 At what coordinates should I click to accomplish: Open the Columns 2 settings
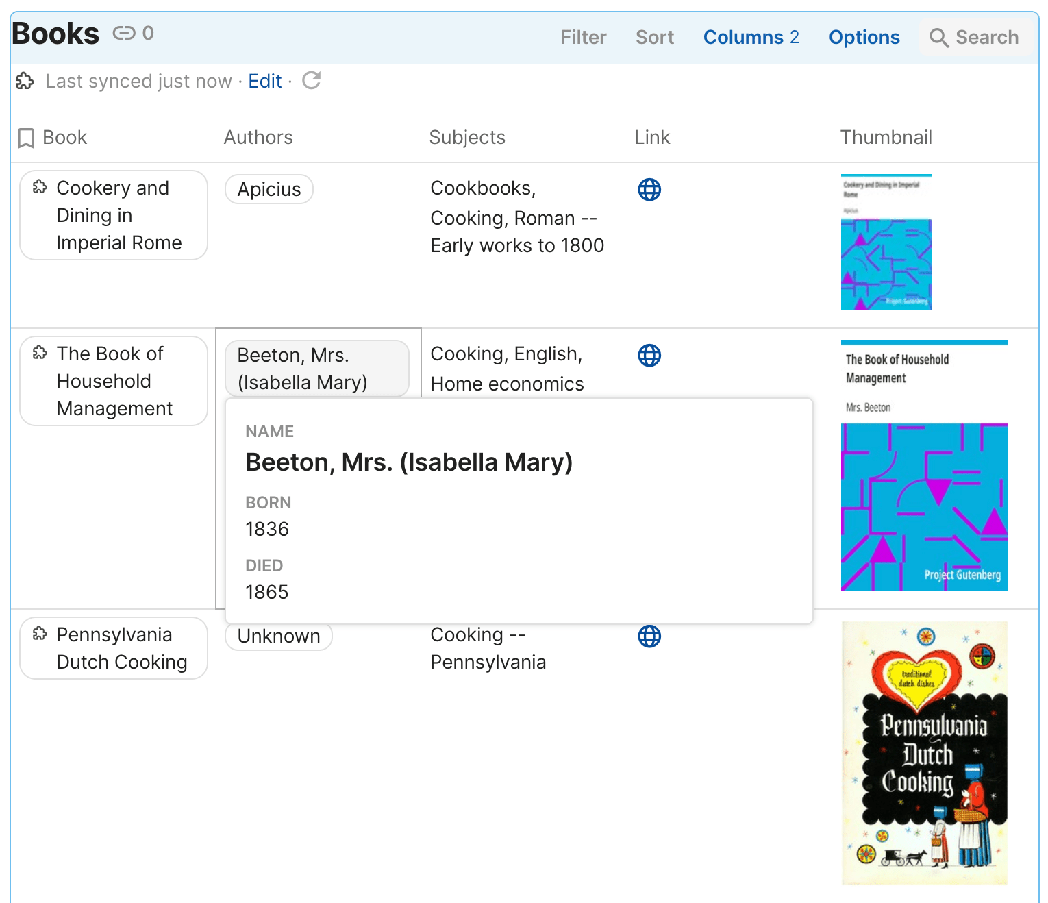(751, 37)
